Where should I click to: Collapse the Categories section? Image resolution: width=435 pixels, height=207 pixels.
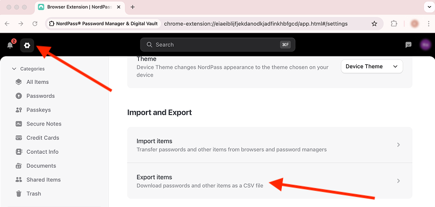point(14,69)
